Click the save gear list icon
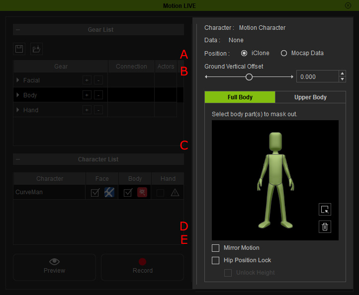The width and height of the screenshot is (359, 295). tap(19, 49)
